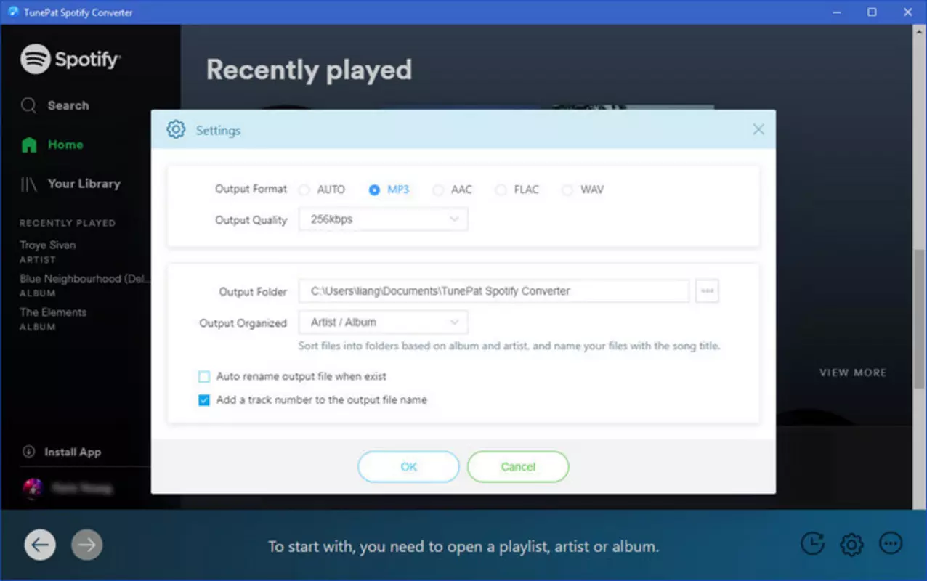
Task: Click the Search magnifier icon
Action: click(x=28, y=105)
